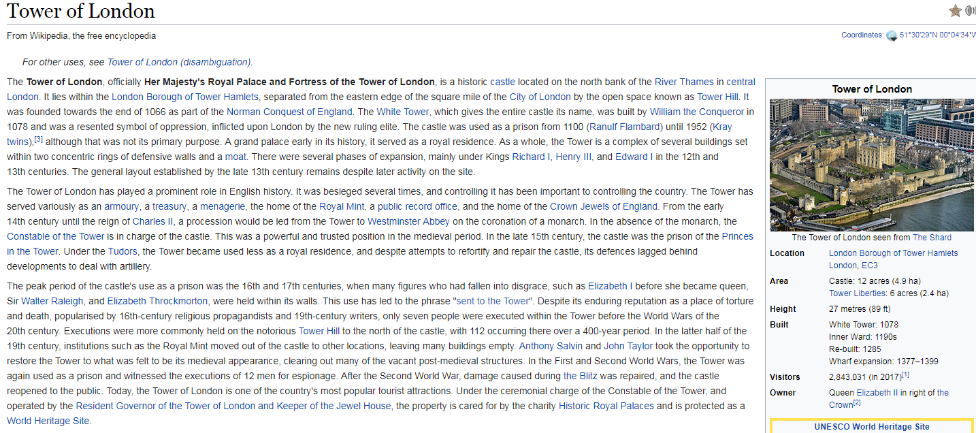This screenshot has width=976, height=433.
Task: Open the Norman Conquest of England link
Action: (x=289, y=112)
